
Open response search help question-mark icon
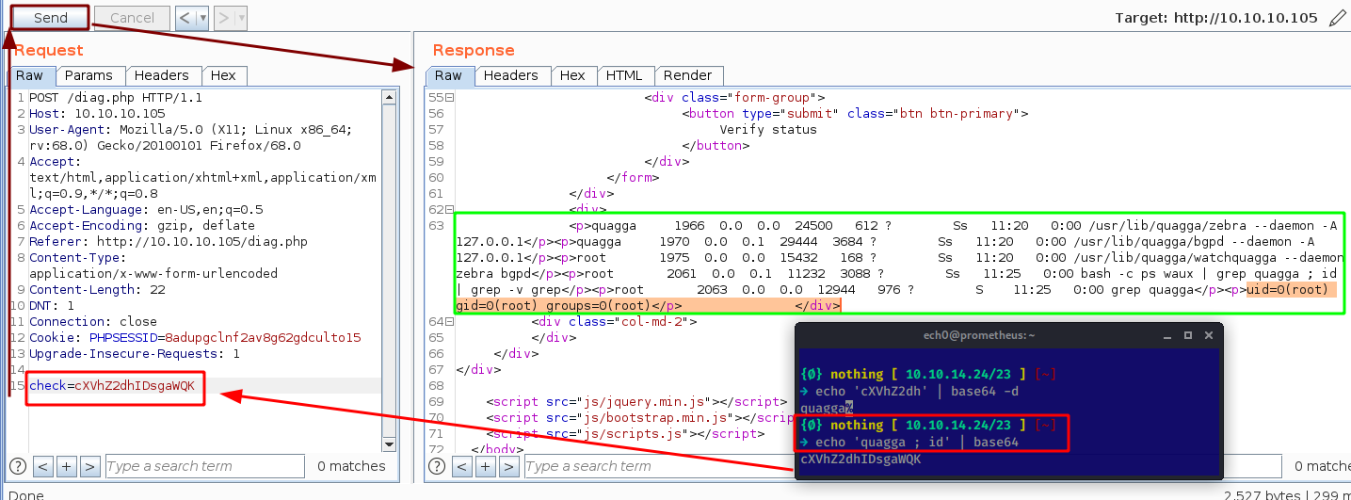437,466
